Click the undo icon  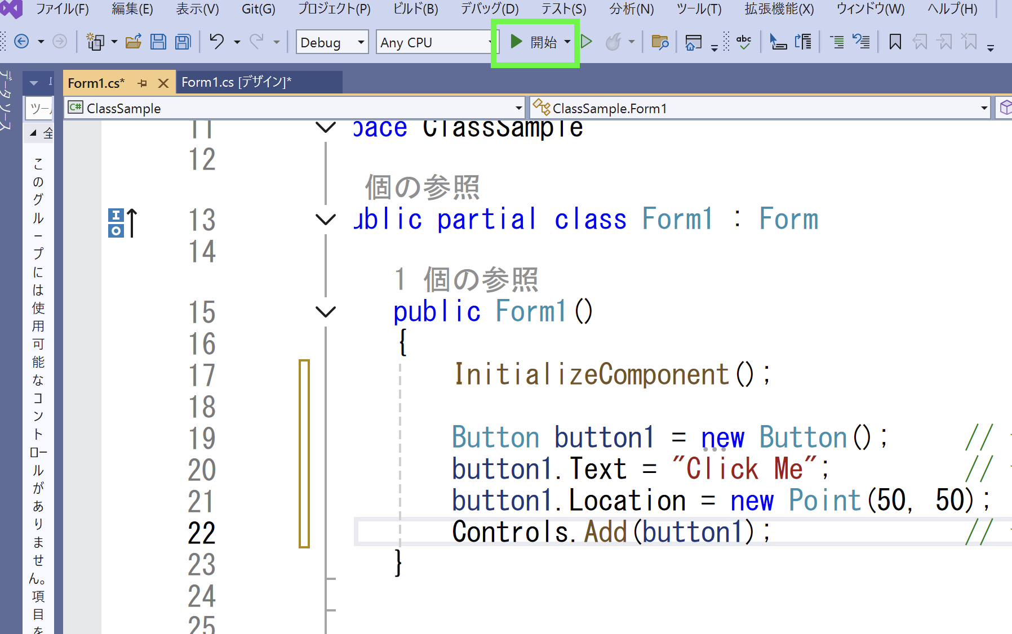click(217, 42)
